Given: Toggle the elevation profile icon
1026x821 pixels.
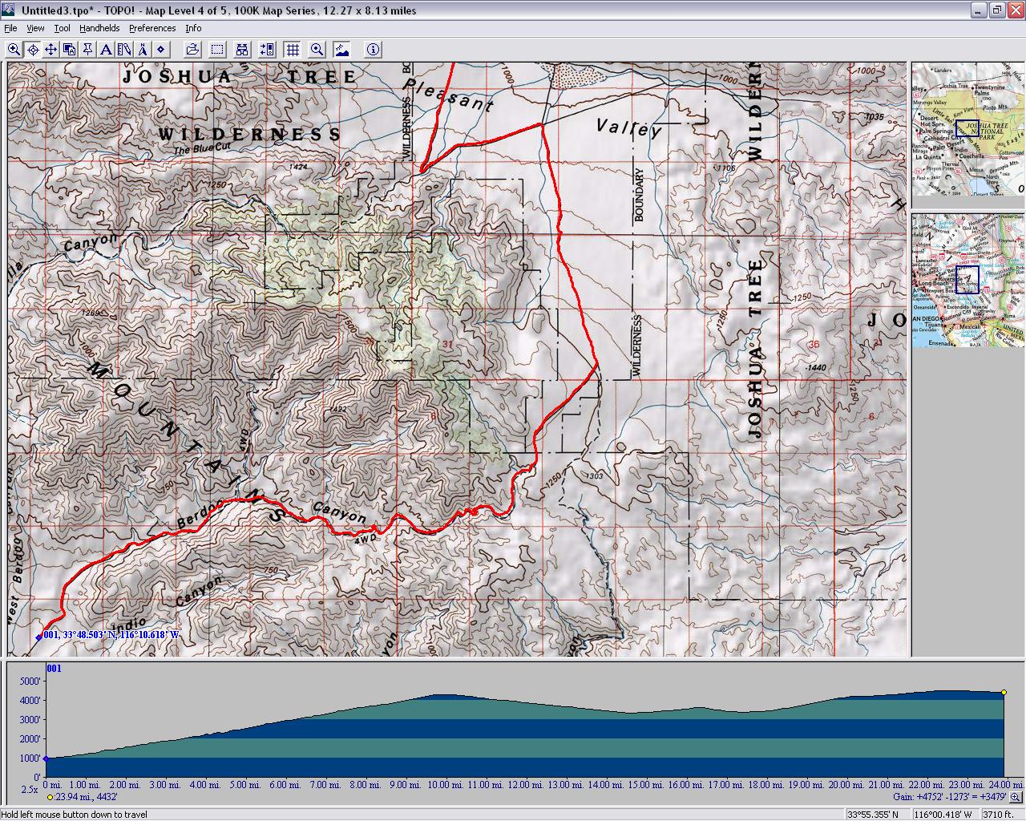Looking at the screenshot, I should [342, 50].
